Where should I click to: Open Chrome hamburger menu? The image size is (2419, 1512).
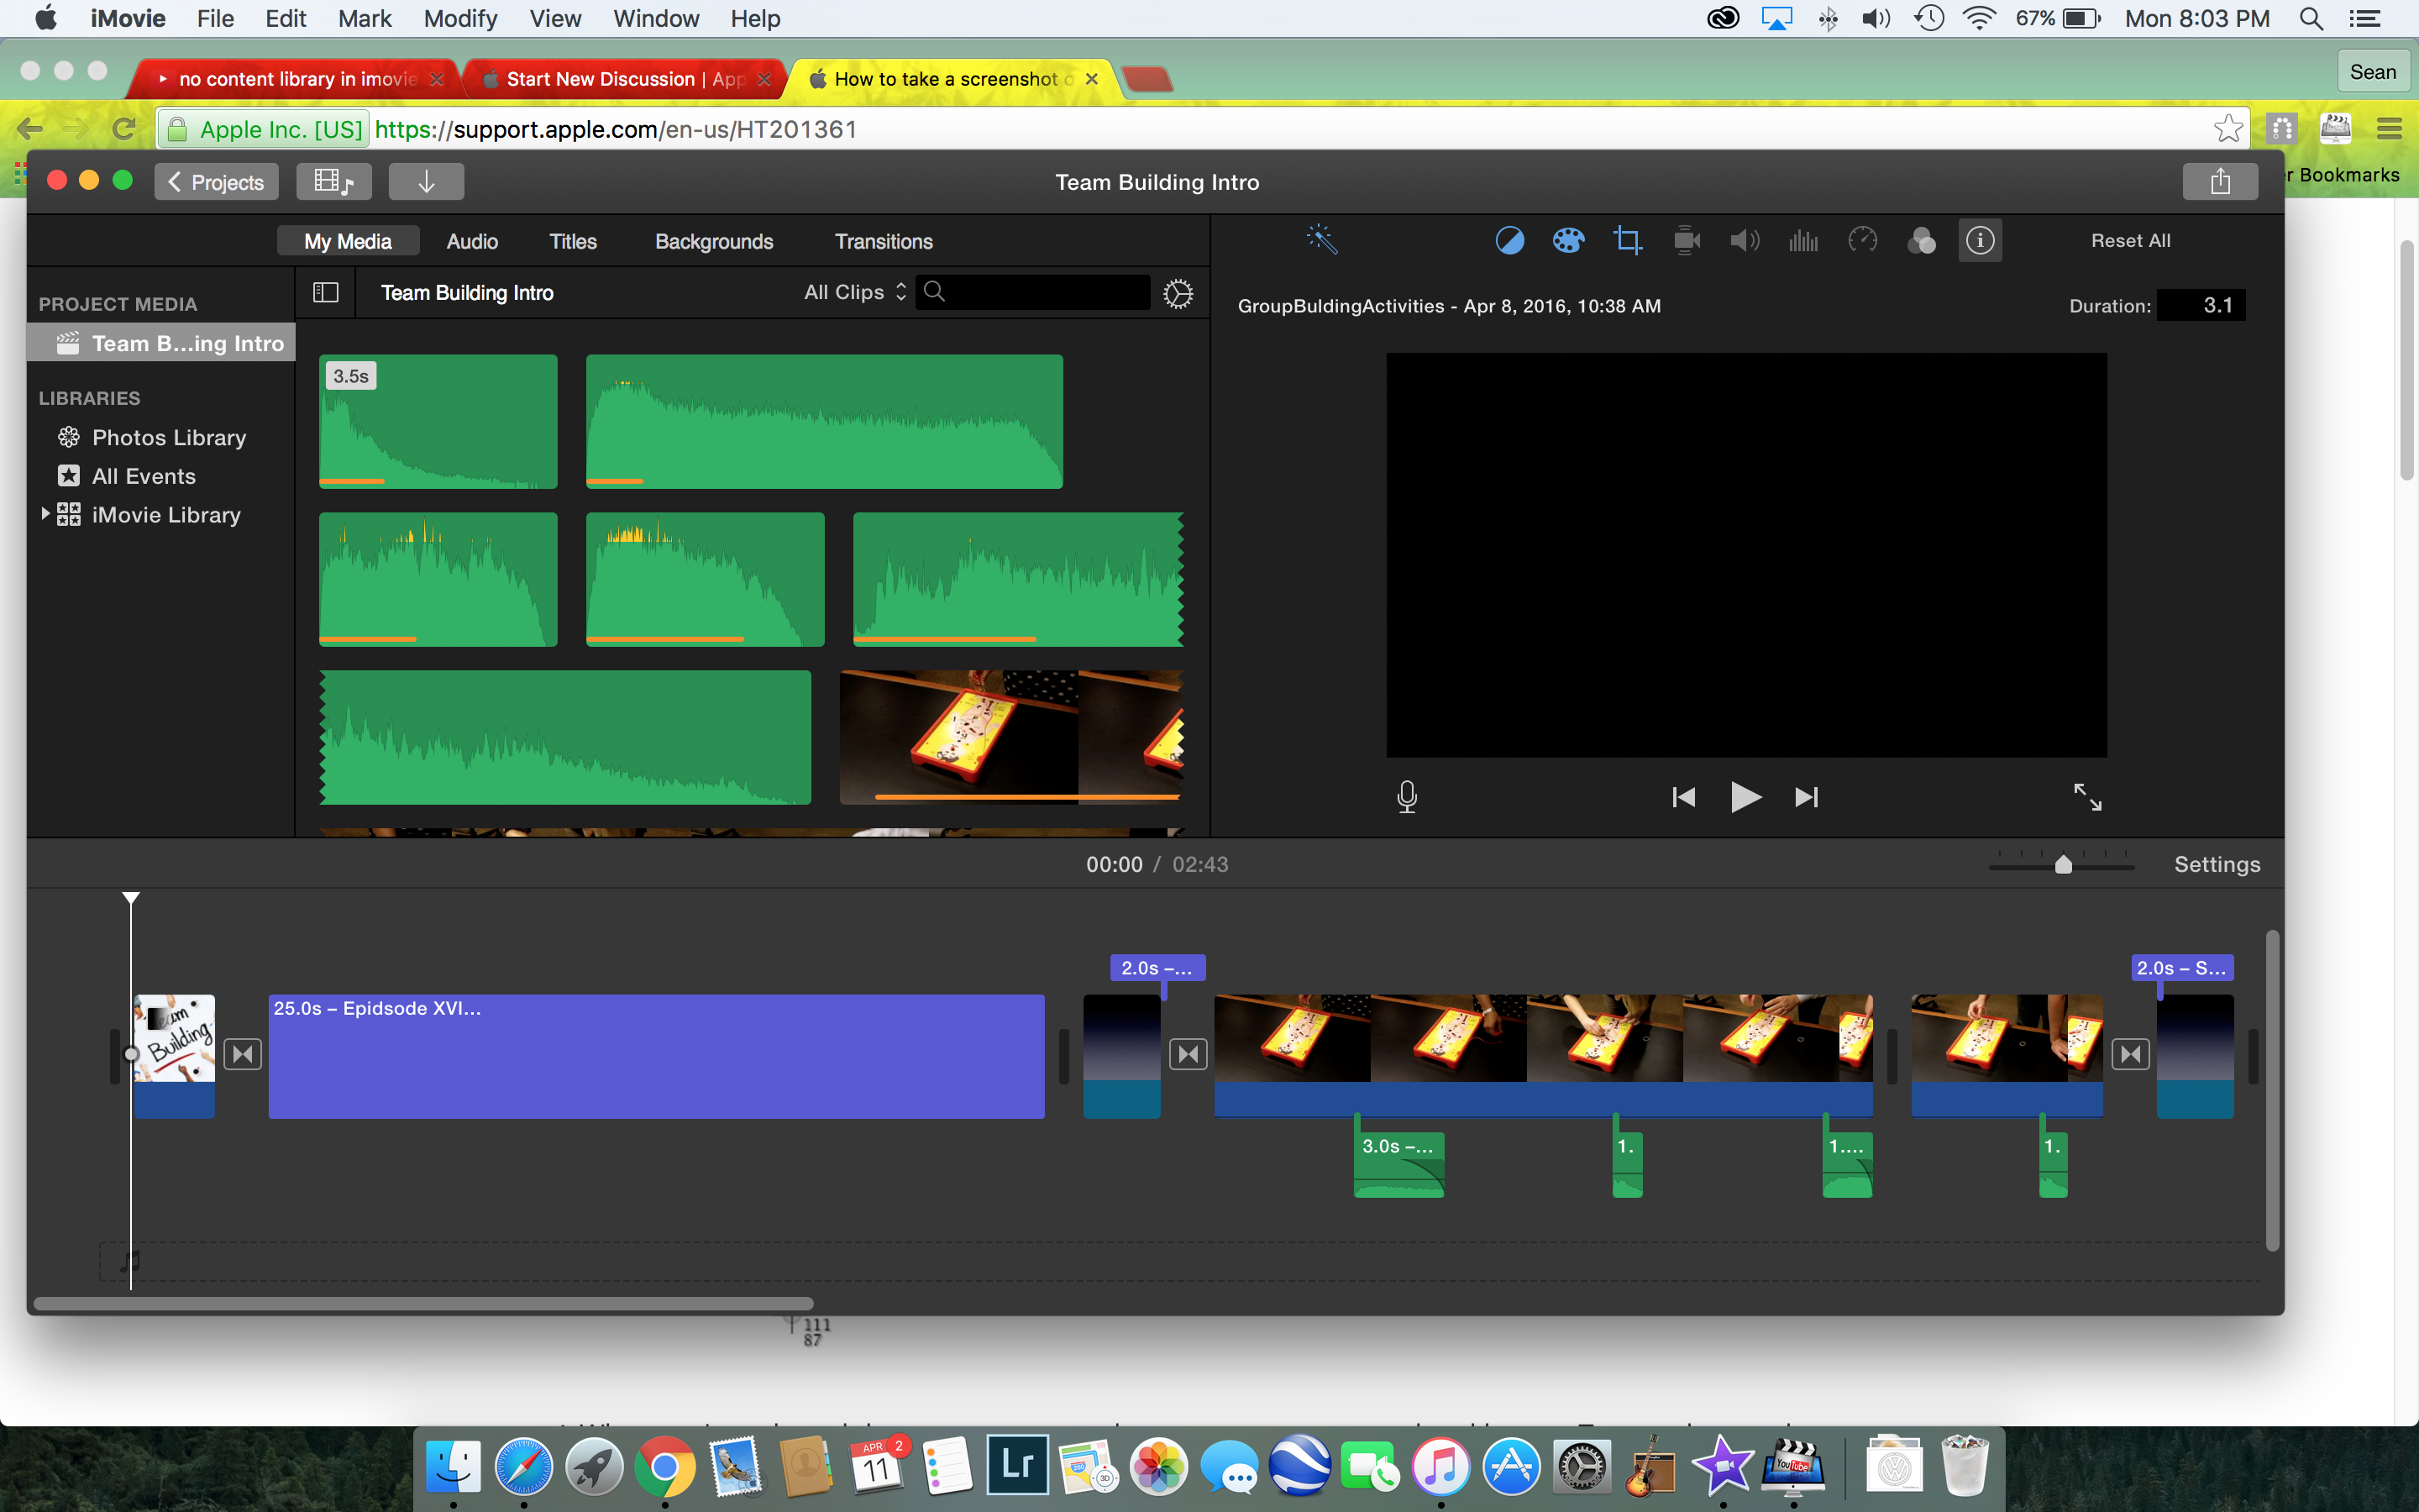pos(2389,129)
